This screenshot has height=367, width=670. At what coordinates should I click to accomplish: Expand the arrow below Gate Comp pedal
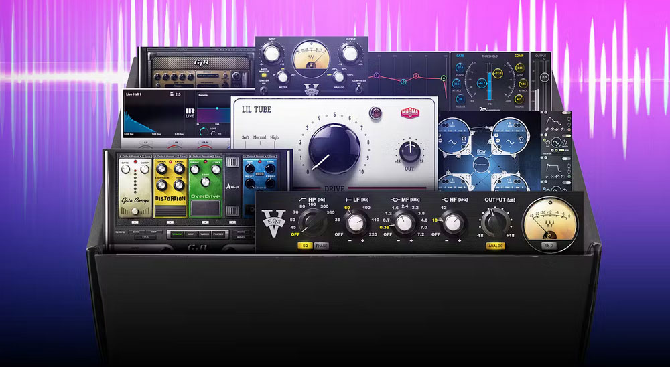click(x=135, y=222)
